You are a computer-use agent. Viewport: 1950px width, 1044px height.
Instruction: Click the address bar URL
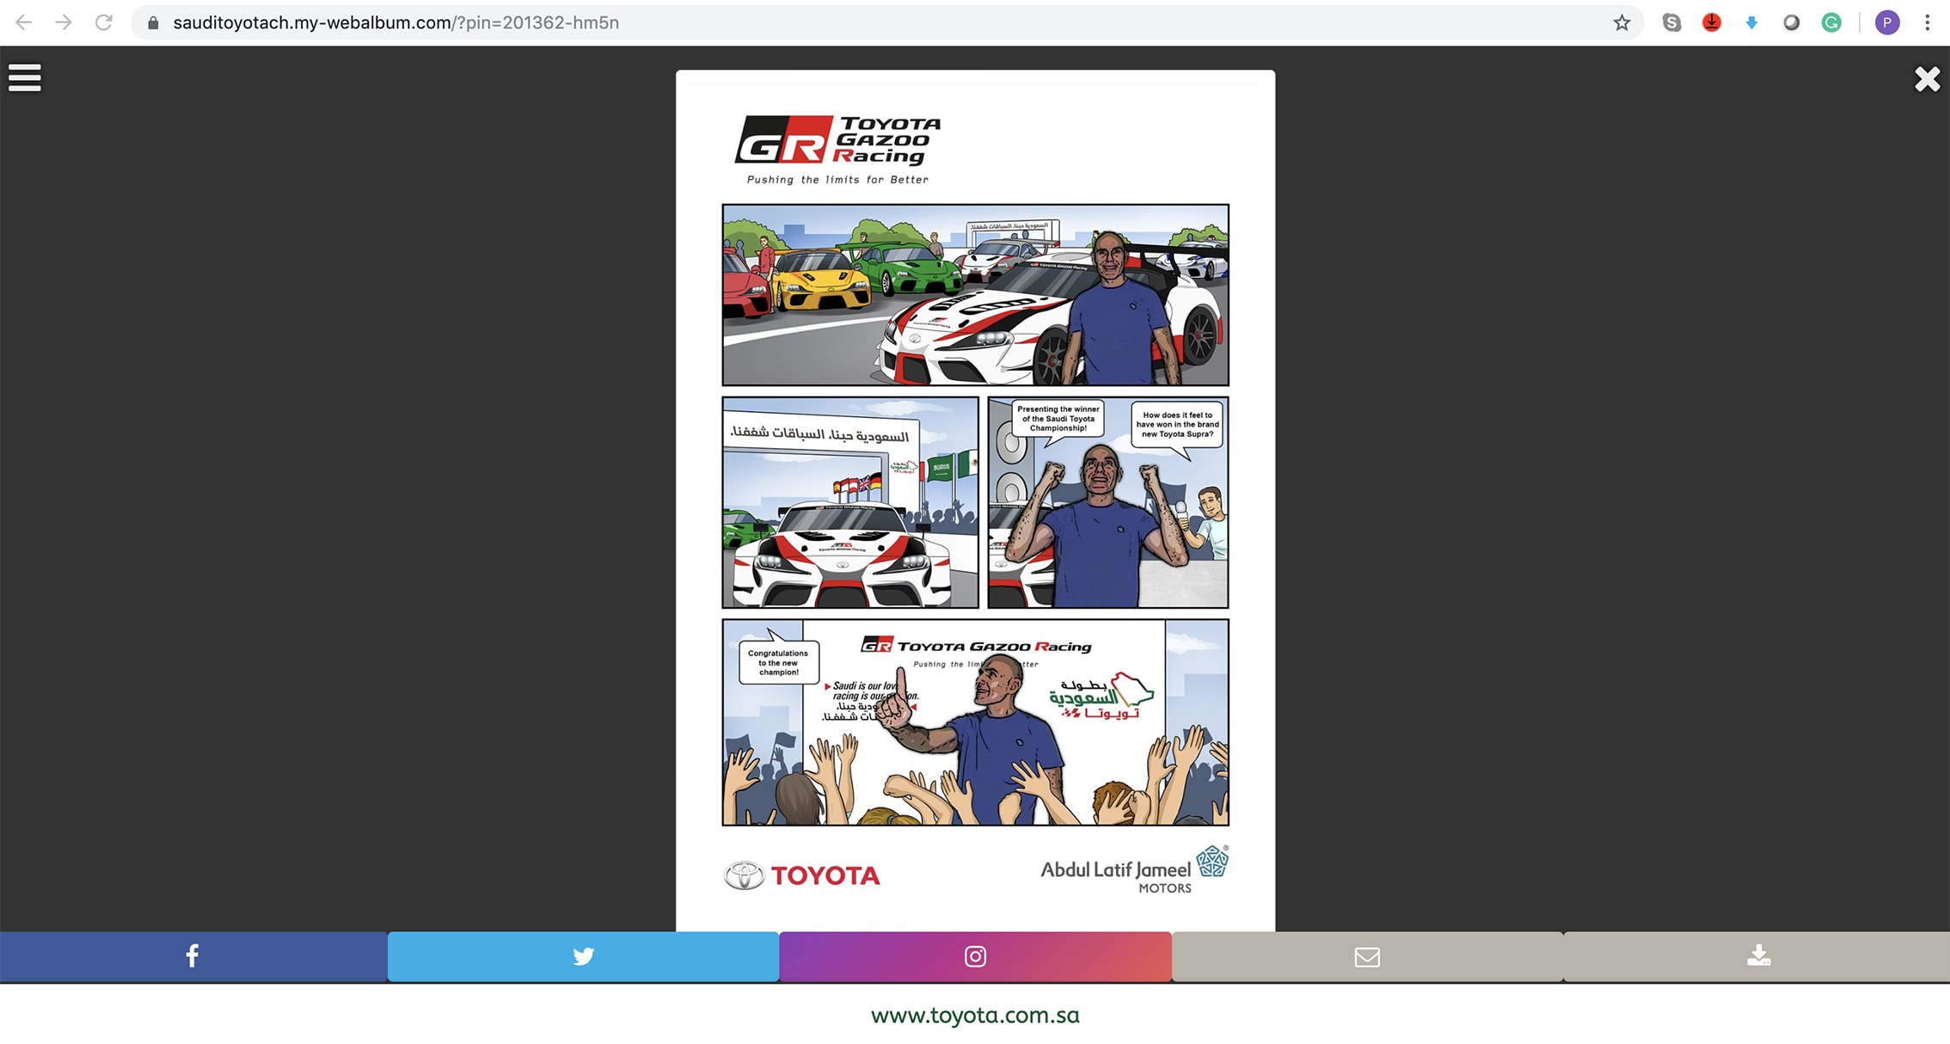pyautogui.click(x=396, y=23)
